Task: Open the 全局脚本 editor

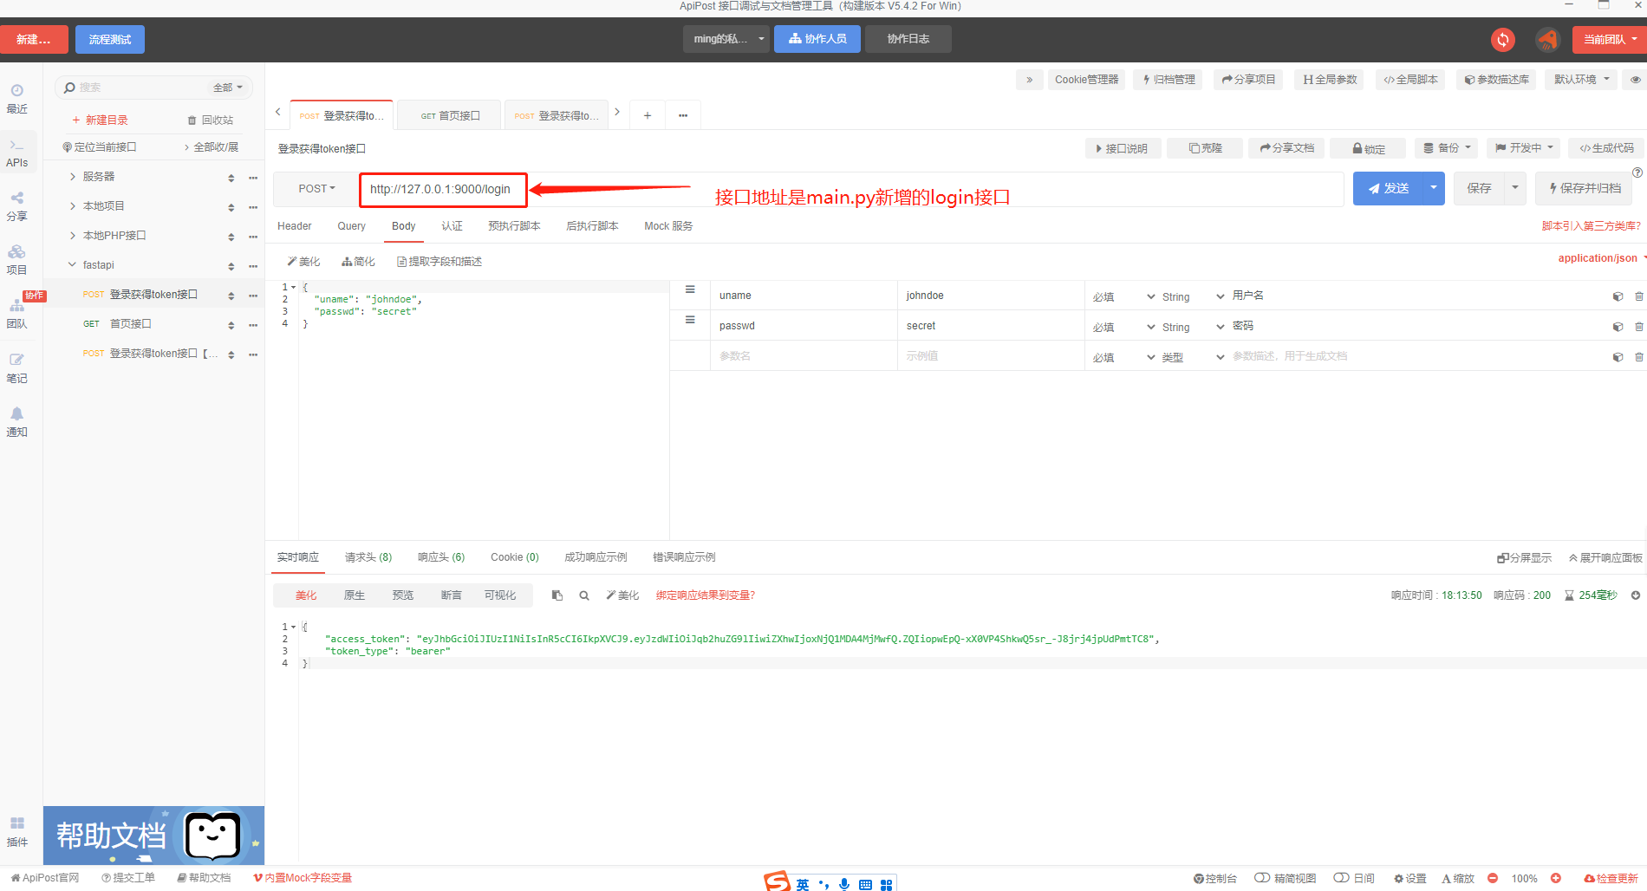Action: (x=1410, y=79)
